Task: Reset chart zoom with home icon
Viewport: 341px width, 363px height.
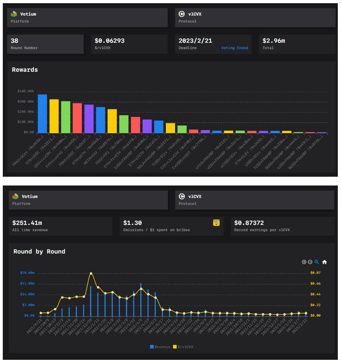Action: (324, 262)
